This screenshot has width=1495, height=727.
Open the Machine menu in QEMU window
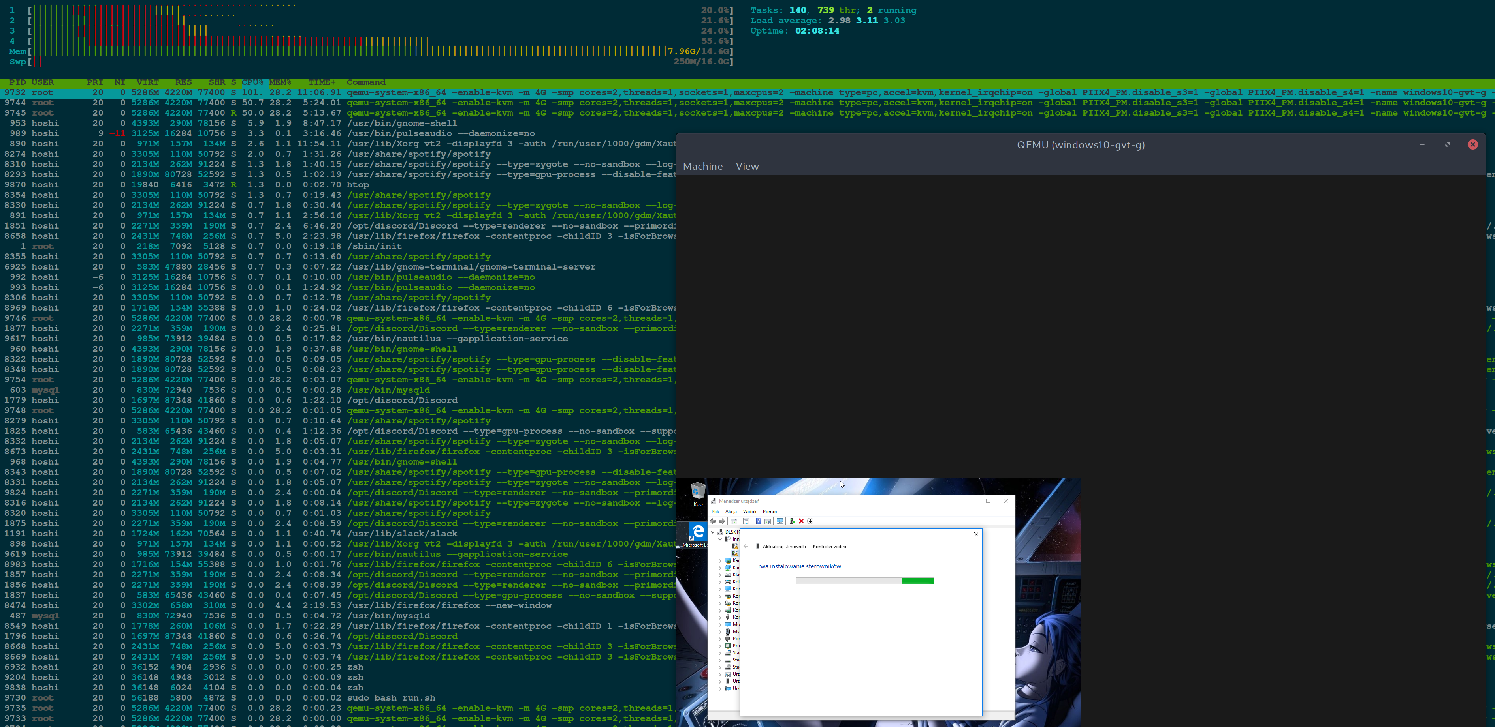coord(703,167)
